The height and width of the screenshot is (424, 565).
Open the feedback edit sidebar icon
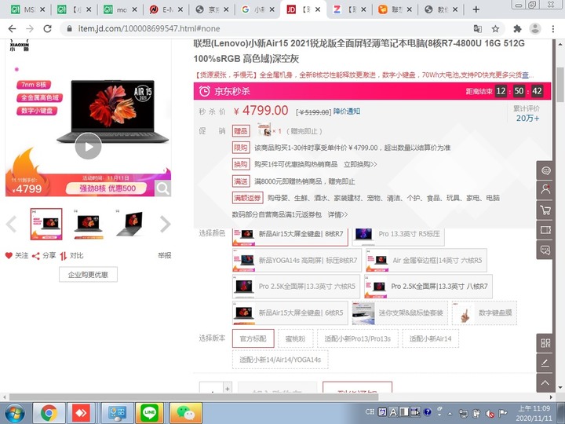545,363
